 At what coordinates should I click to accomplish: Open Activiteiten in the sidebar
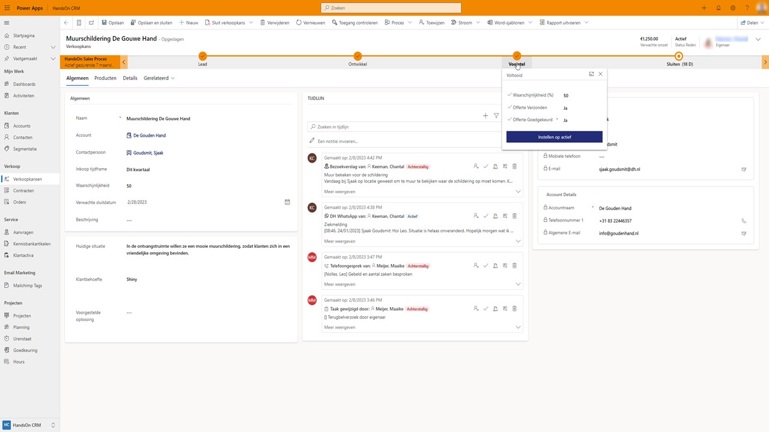coord(23,95)
